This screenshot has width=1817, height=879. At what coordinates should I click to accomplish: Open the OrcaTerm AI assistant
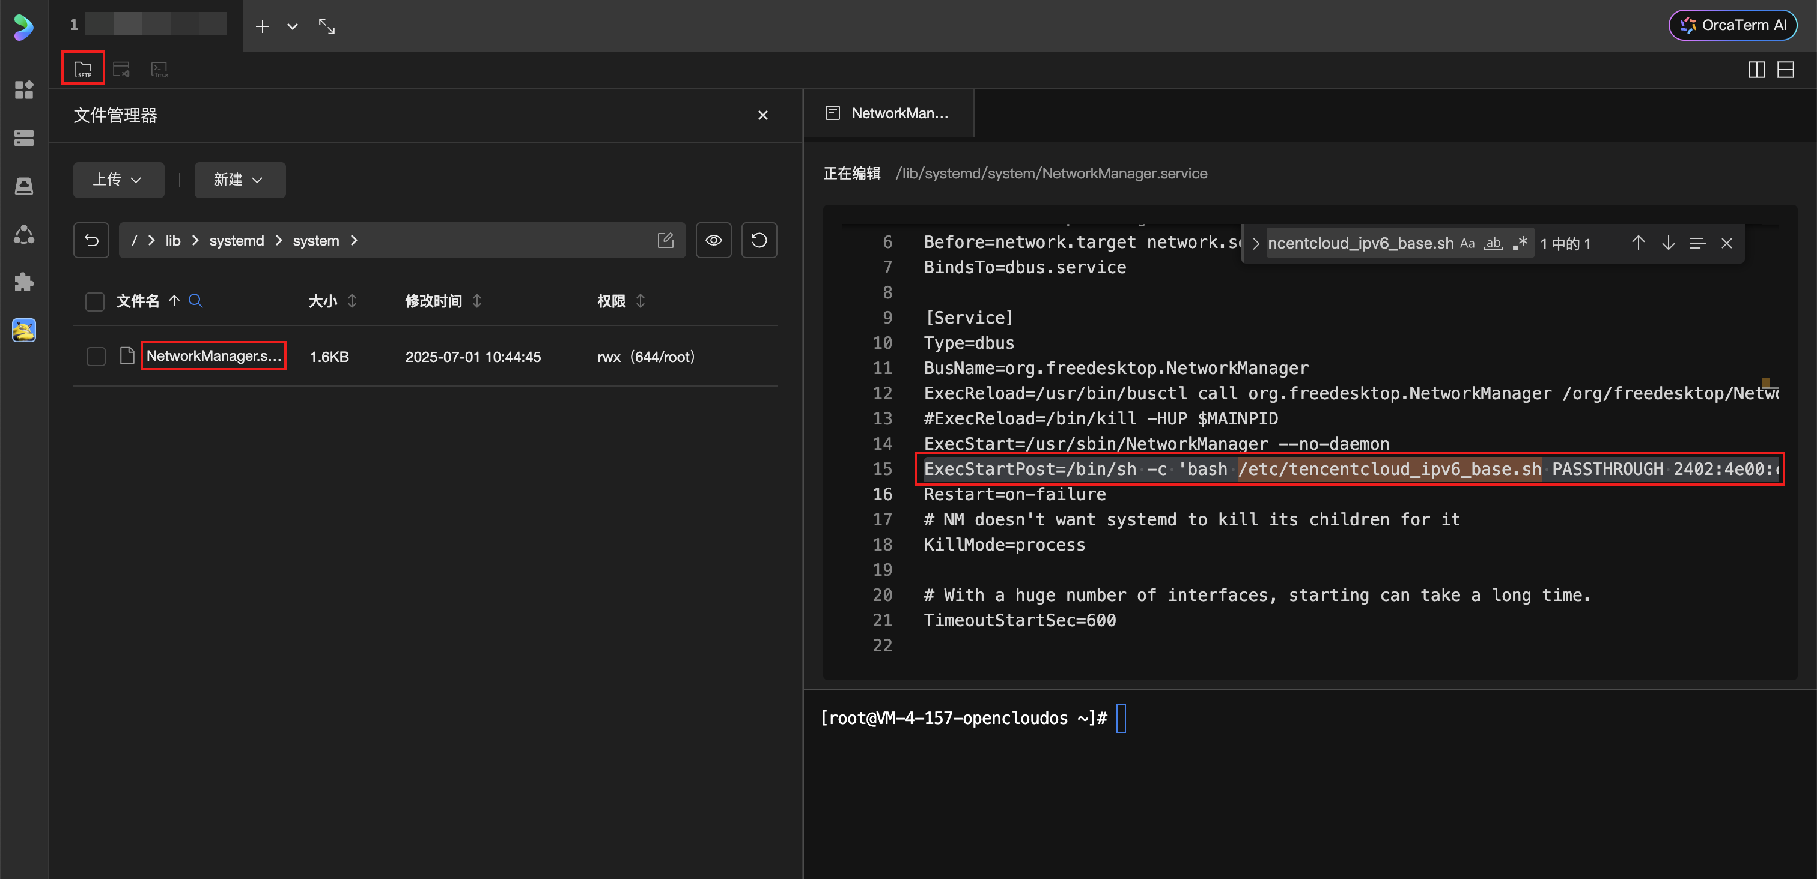tap(1732, 25)
